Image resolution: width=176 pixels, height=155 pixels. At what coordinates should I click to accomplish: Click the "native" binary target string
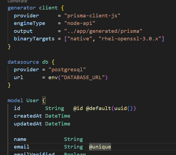(80, 39)
